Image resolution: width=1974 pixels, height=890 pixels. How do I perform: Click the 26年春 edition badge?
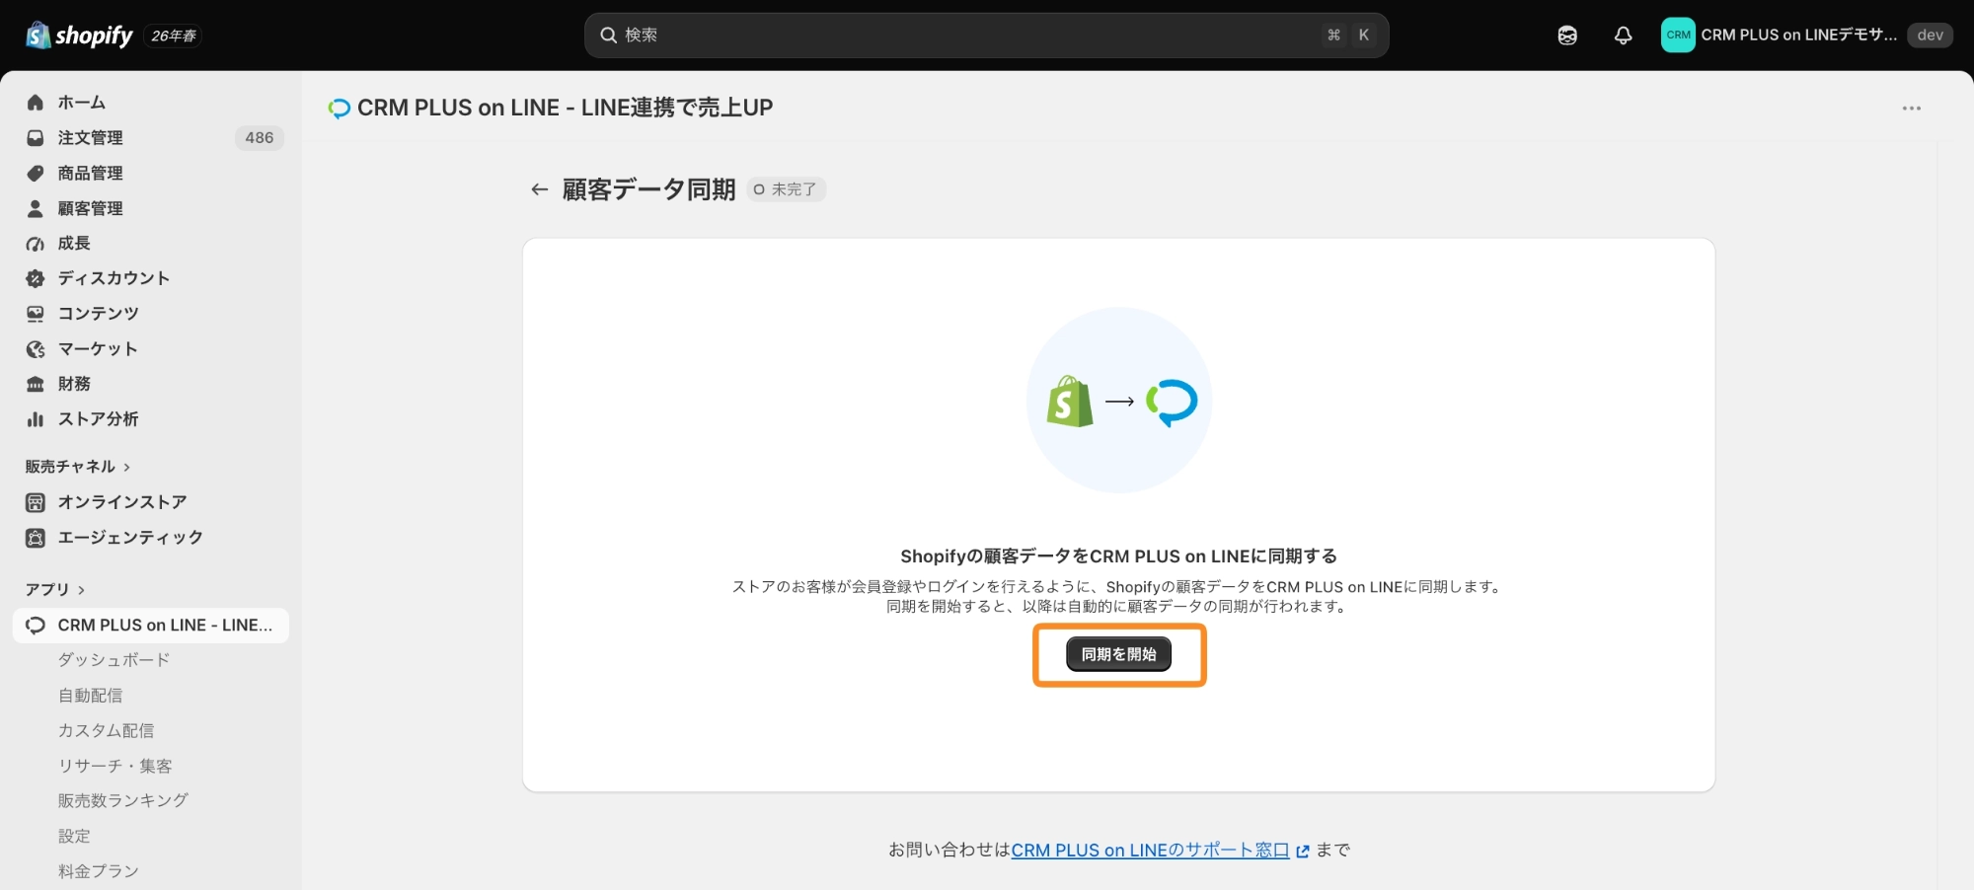[174, 36]
